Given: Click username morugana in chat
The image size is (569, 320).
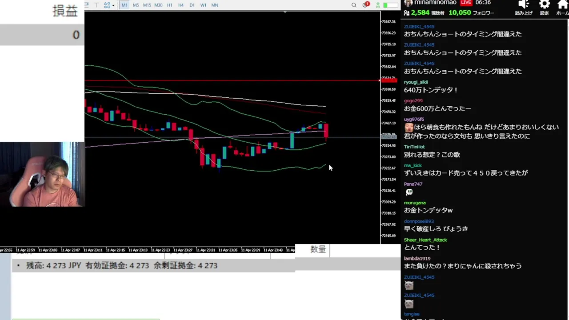Looking at the screenshot, I should (x=415, y=203).
